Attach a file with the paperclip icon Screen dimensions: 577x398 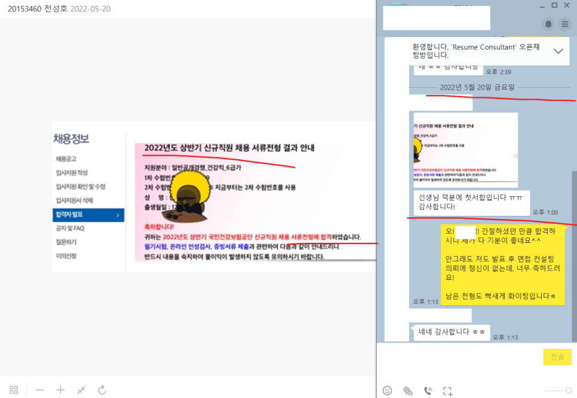point(408,391)
